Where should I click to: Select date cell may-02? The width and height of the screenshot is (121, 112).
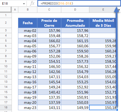coord(28,31)
